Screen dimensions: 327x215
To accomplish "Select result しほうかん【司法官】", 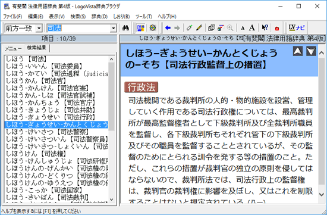I will pos(56,80).
